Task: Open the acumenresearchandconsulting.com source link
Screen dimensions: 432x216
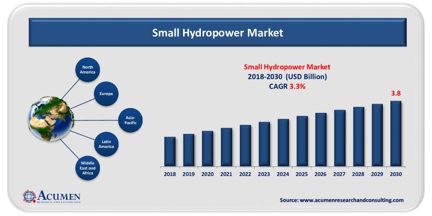Action: 342,200
